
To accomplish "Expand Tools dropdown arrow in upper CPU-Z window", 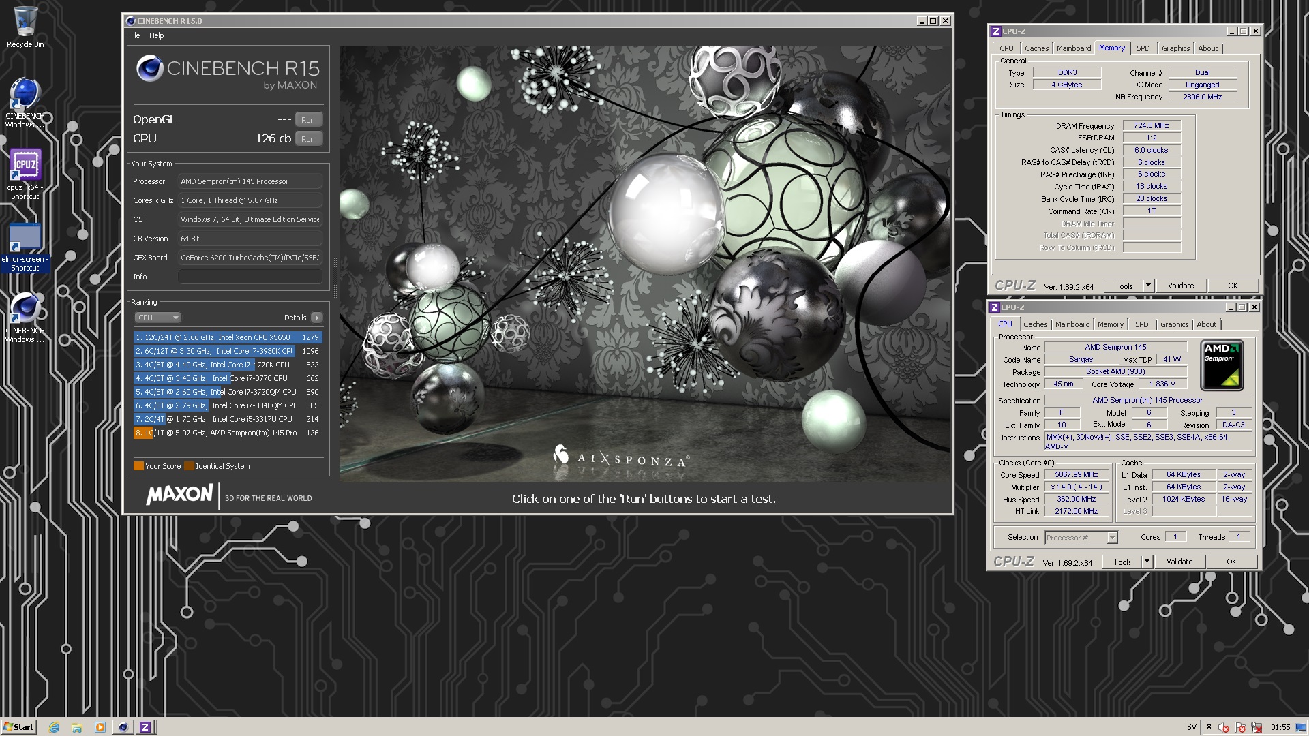I will tap(1148, 286).
